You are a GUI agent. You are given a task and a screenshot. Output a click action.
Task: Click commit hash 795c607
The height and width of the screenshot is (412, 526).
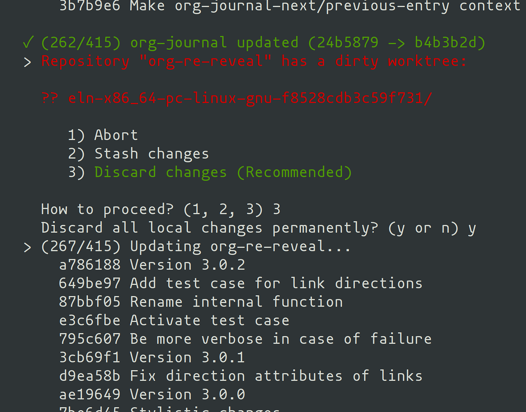point(90,339)
